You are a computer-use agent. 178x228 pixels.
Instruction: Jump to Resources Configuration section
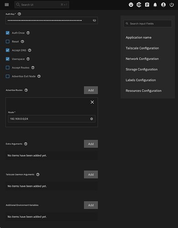143,91
